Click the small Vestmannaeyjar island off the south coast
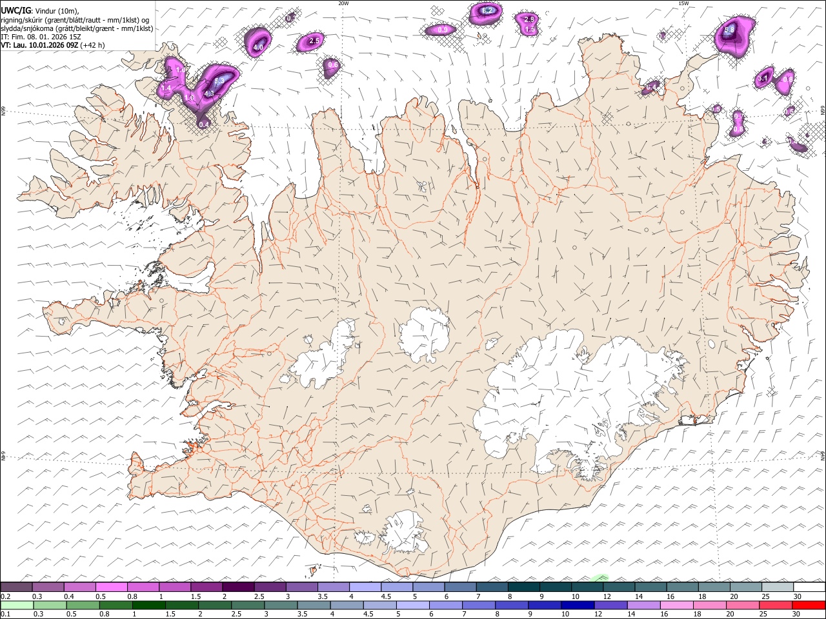 click(x=315, y=570)
